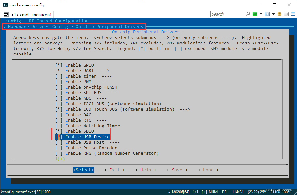Viewport: 297px width, 195px height.
Task: Open Enable LCD Touch BUS submenu
Action: point(123,109)
